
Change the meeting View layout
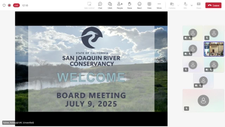[x=149, y=5]
